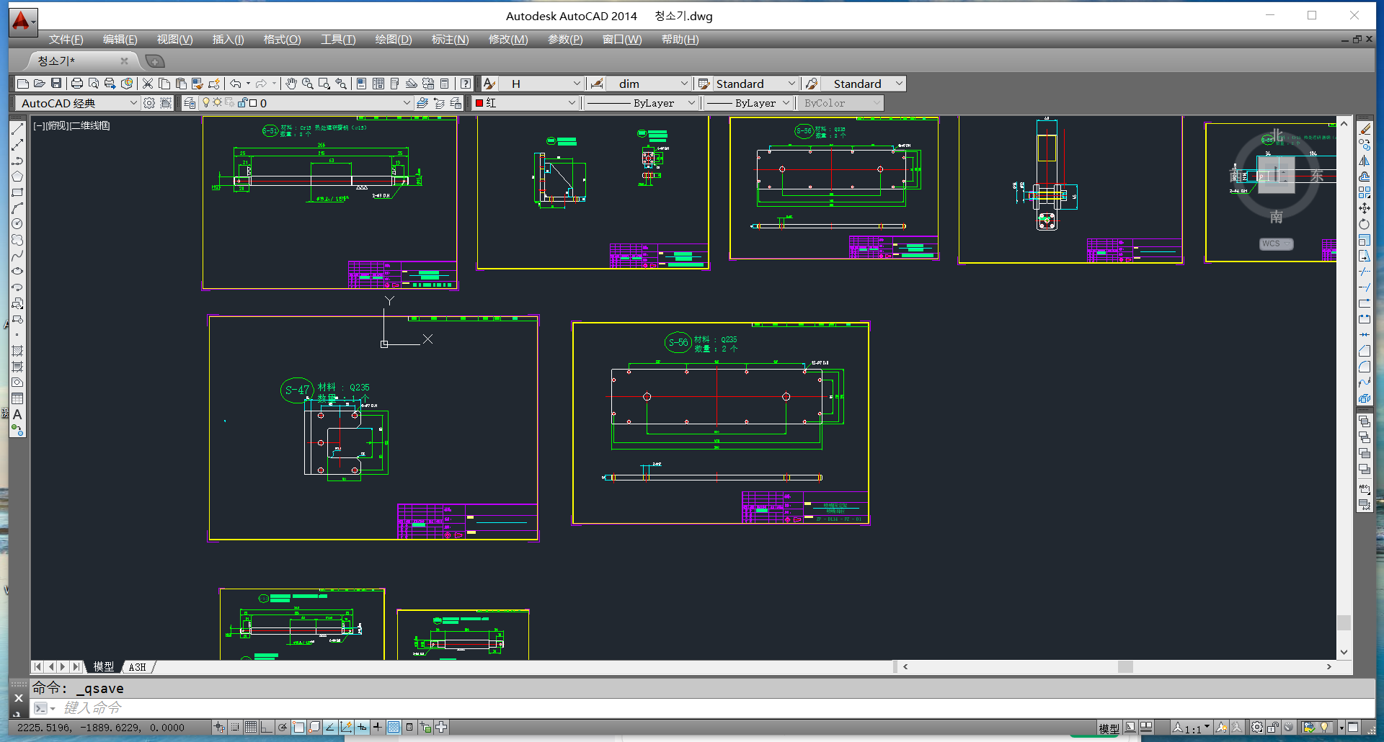Image resolution: width=1384 pixels, height=742 pixels.
Task: Toggle Snap Mode in status bar
Action: [235, 728]
